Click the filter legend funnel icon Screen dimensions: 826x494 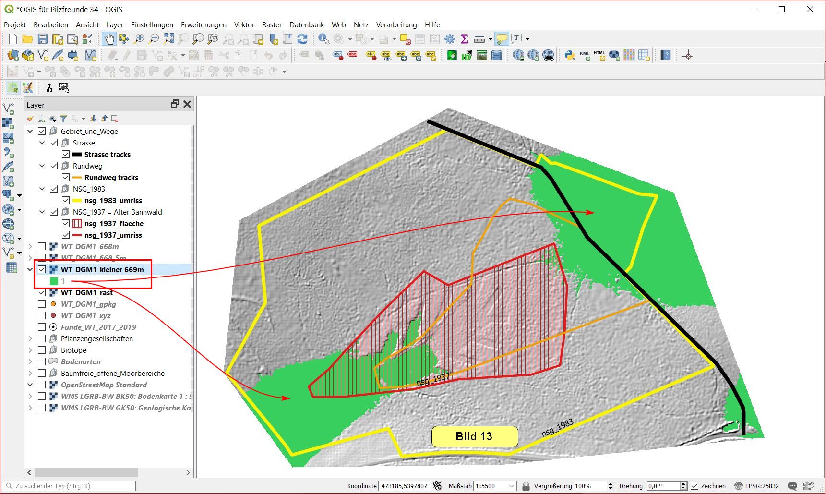tap(63, 119)
